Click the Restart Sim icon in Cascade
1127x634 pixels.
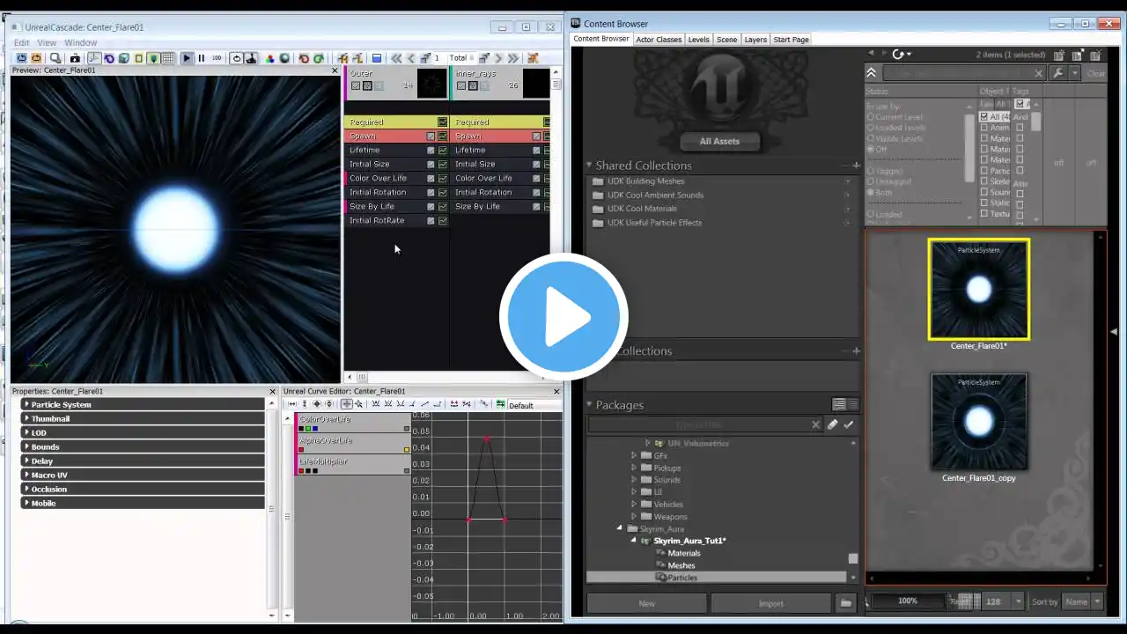pyautogui.click(x=22, y=58)
